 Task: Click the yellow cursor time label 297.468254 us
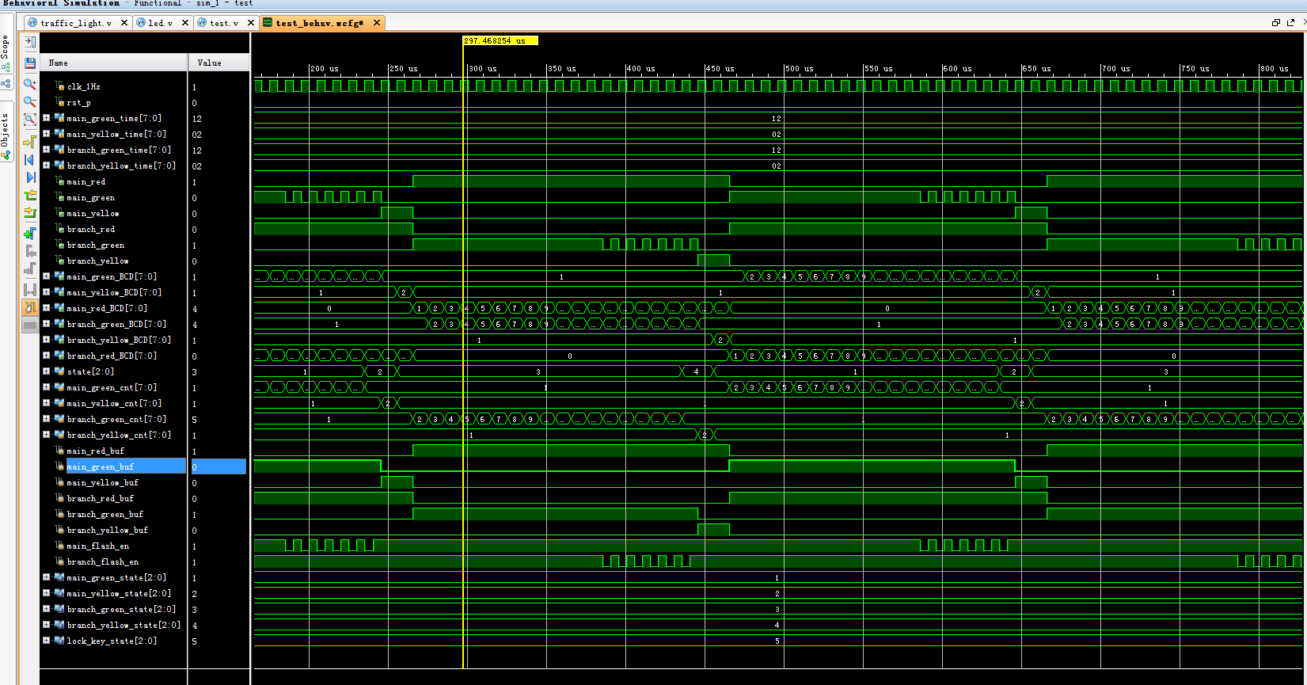pos(500,40)
